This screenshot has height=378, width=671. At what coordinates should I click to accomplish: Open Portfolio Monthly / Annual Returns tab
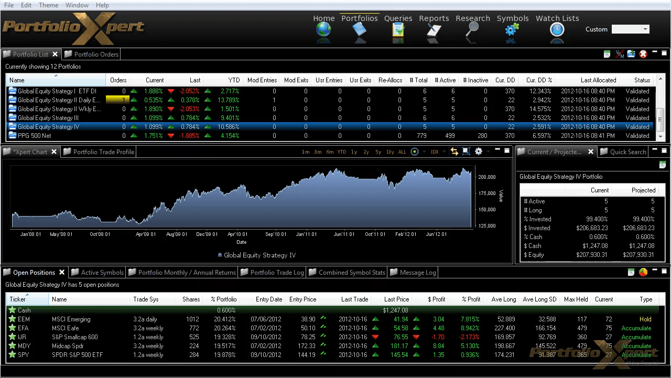[x=182, y=273]
